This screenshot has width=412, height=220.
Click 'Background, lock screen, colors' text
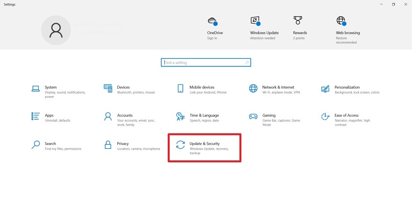pyautogui.click(x=357, y=93)
